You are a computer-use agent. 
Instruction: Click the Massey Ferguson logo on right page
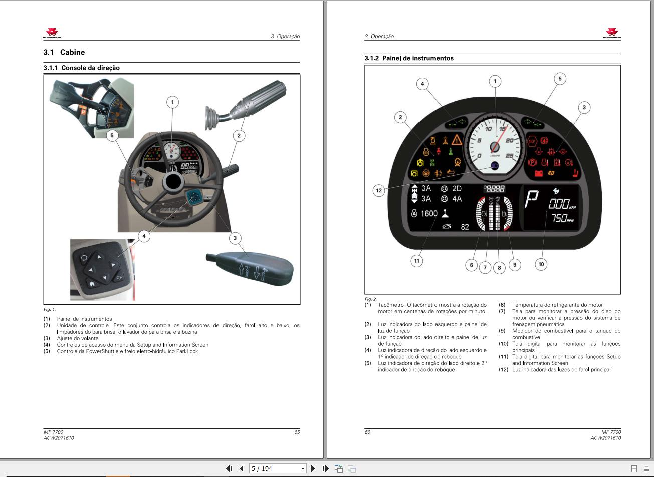(612, 33)
